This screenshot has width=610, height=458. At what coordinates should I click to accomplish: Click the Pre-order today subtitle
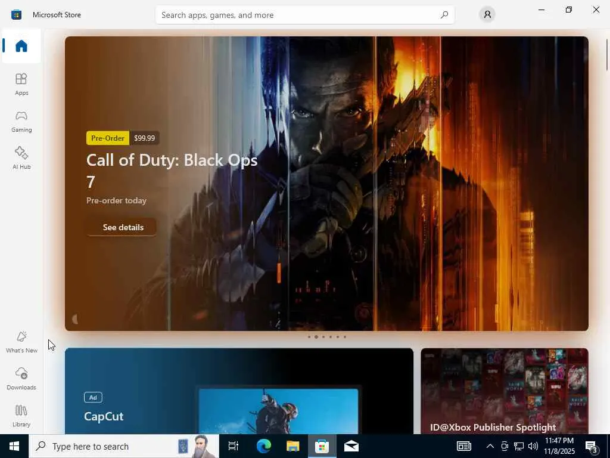116,200
